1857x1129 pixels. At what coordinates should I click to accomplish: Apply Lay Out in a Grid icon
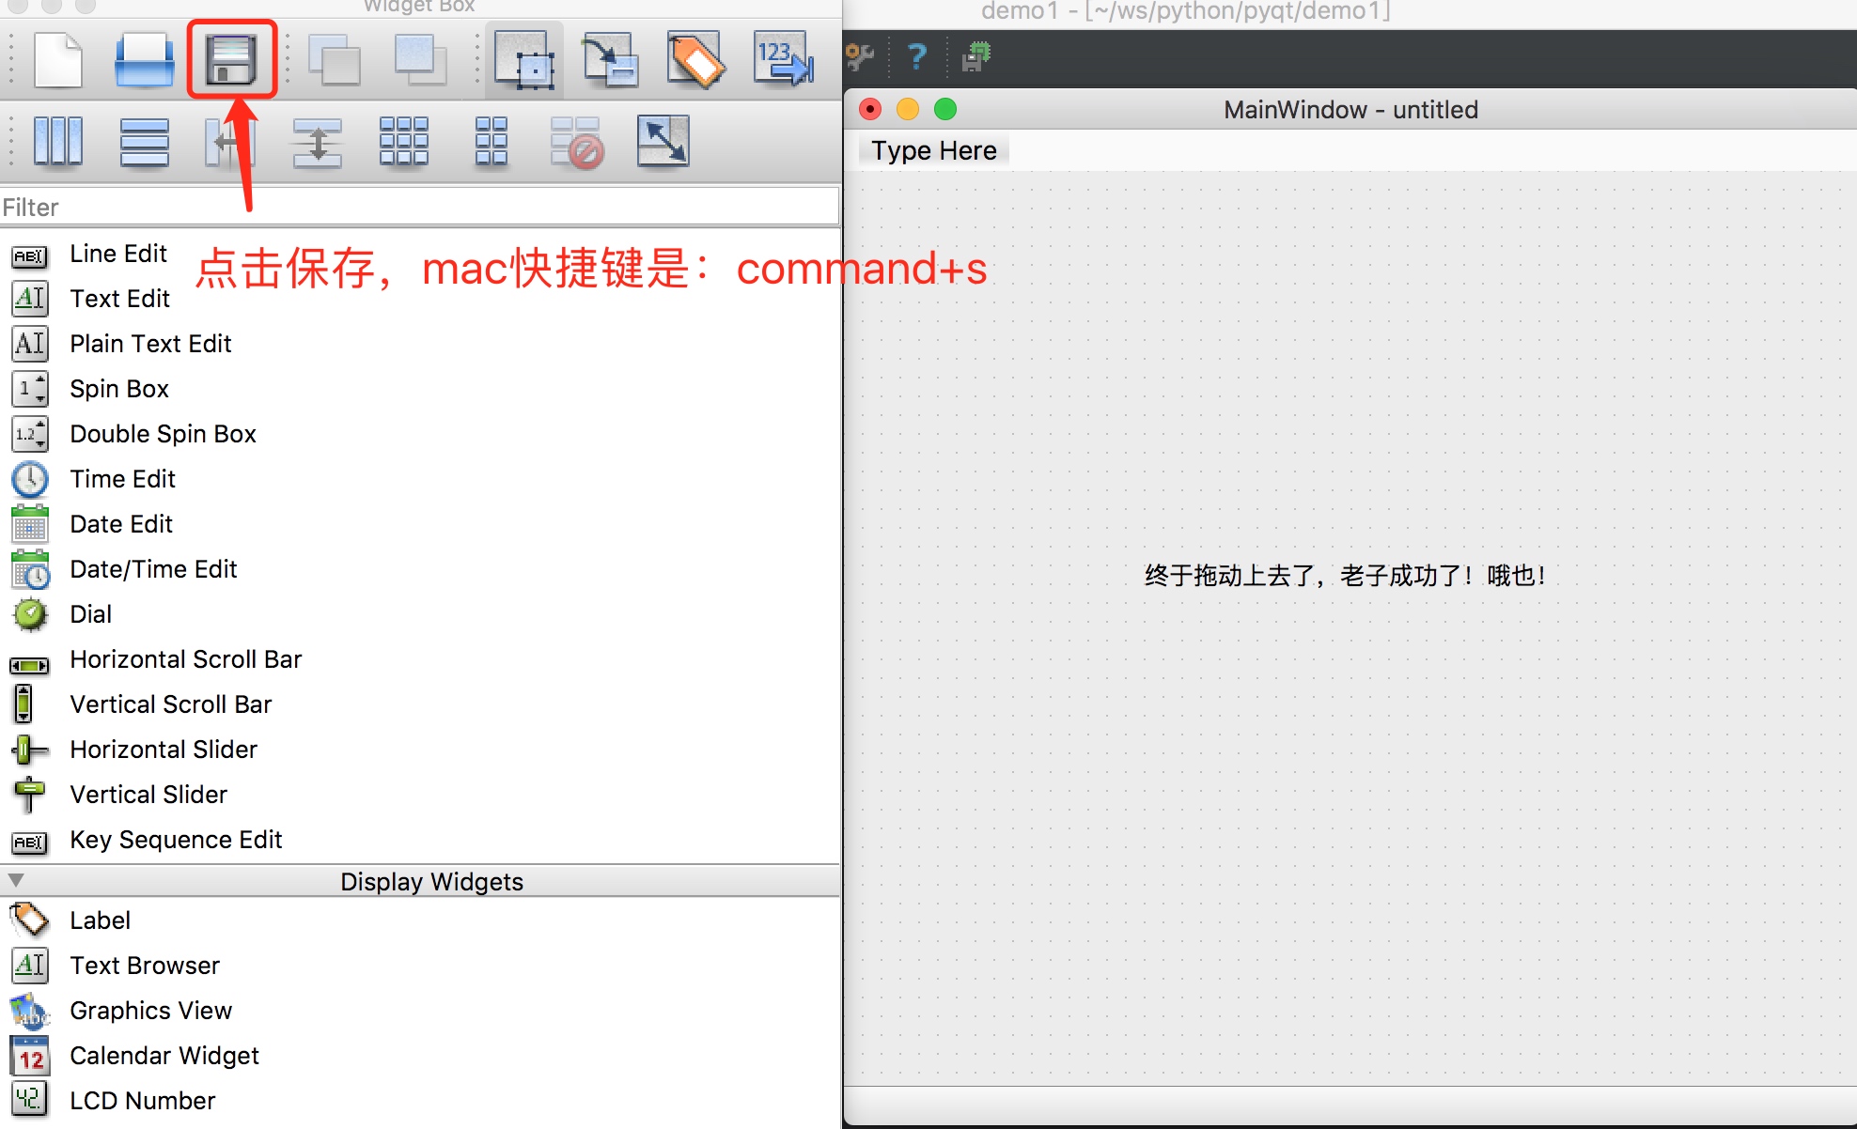[403, 142]
